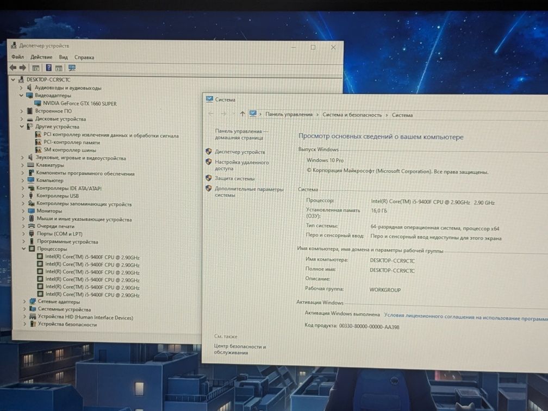Click the Контроллеры IDE ATA/ATAPI icon
The height and width of the screenshot is (411, 548).
coord(31,188)
